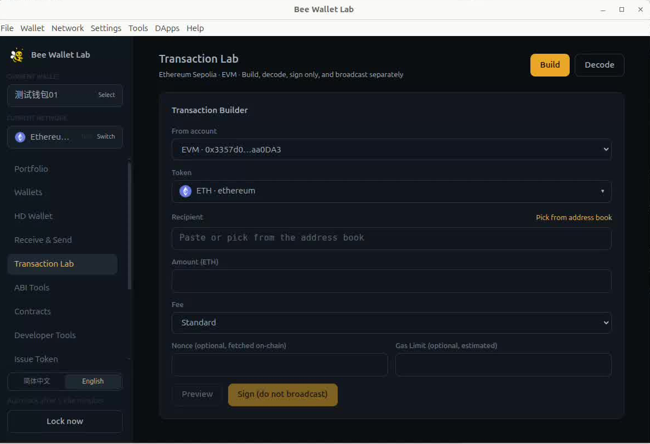The width and height of the screenshot is (650, 444).
Task: Select Transaction Lab in sidebar
Action: pyautogui.click(x=63, y=264)
